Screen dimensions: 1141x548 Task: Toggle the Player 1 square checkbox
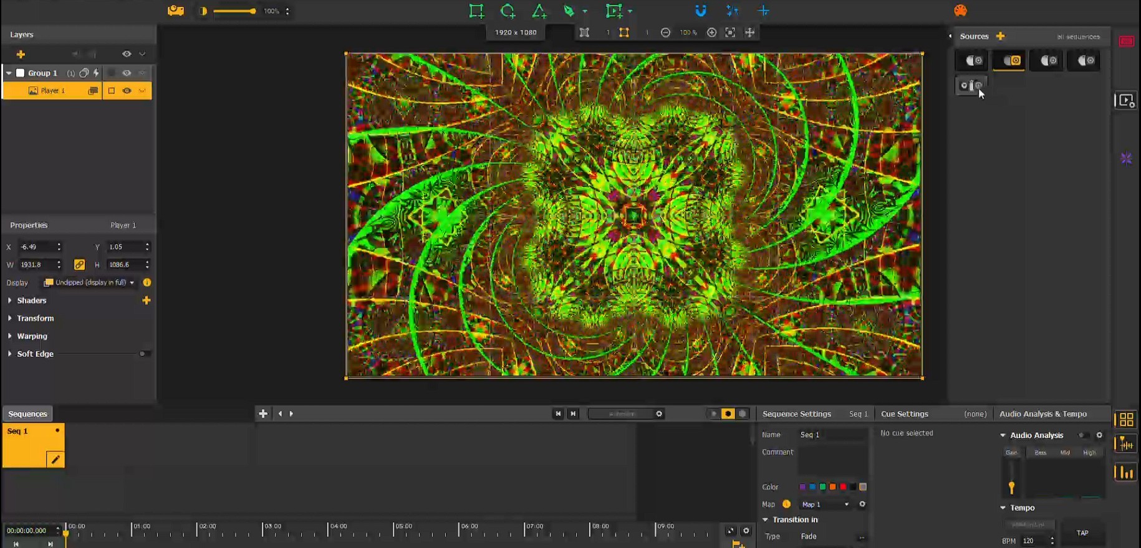pos(112,91)
